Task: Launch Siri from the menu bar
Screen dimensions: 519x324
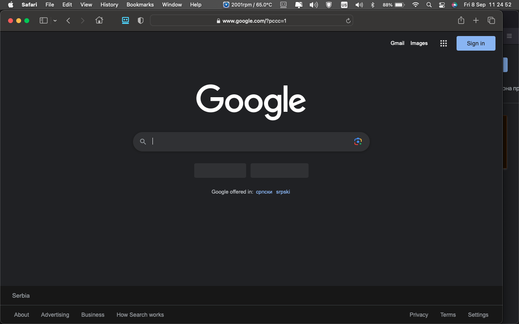Action: (455, 5)
